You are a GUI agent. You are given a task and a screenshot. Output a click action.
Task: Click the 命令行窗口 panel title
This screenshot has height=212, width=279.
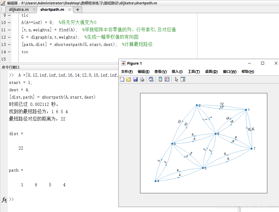pos(11,67)
